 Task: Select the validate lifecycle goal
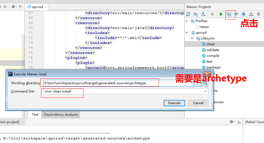click(x=213, y=50)
